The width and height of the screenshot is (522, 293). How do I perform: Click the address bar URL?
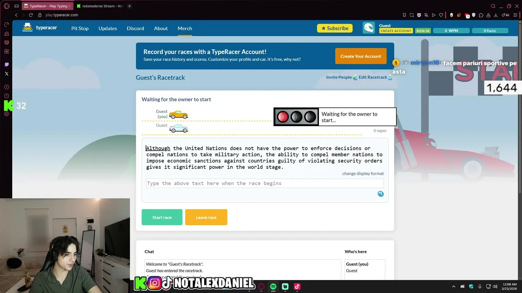[x=62, y=15]
